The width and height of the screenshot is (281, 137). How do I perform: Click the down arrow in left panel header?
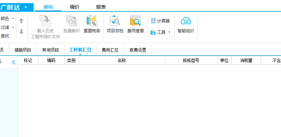1,61
